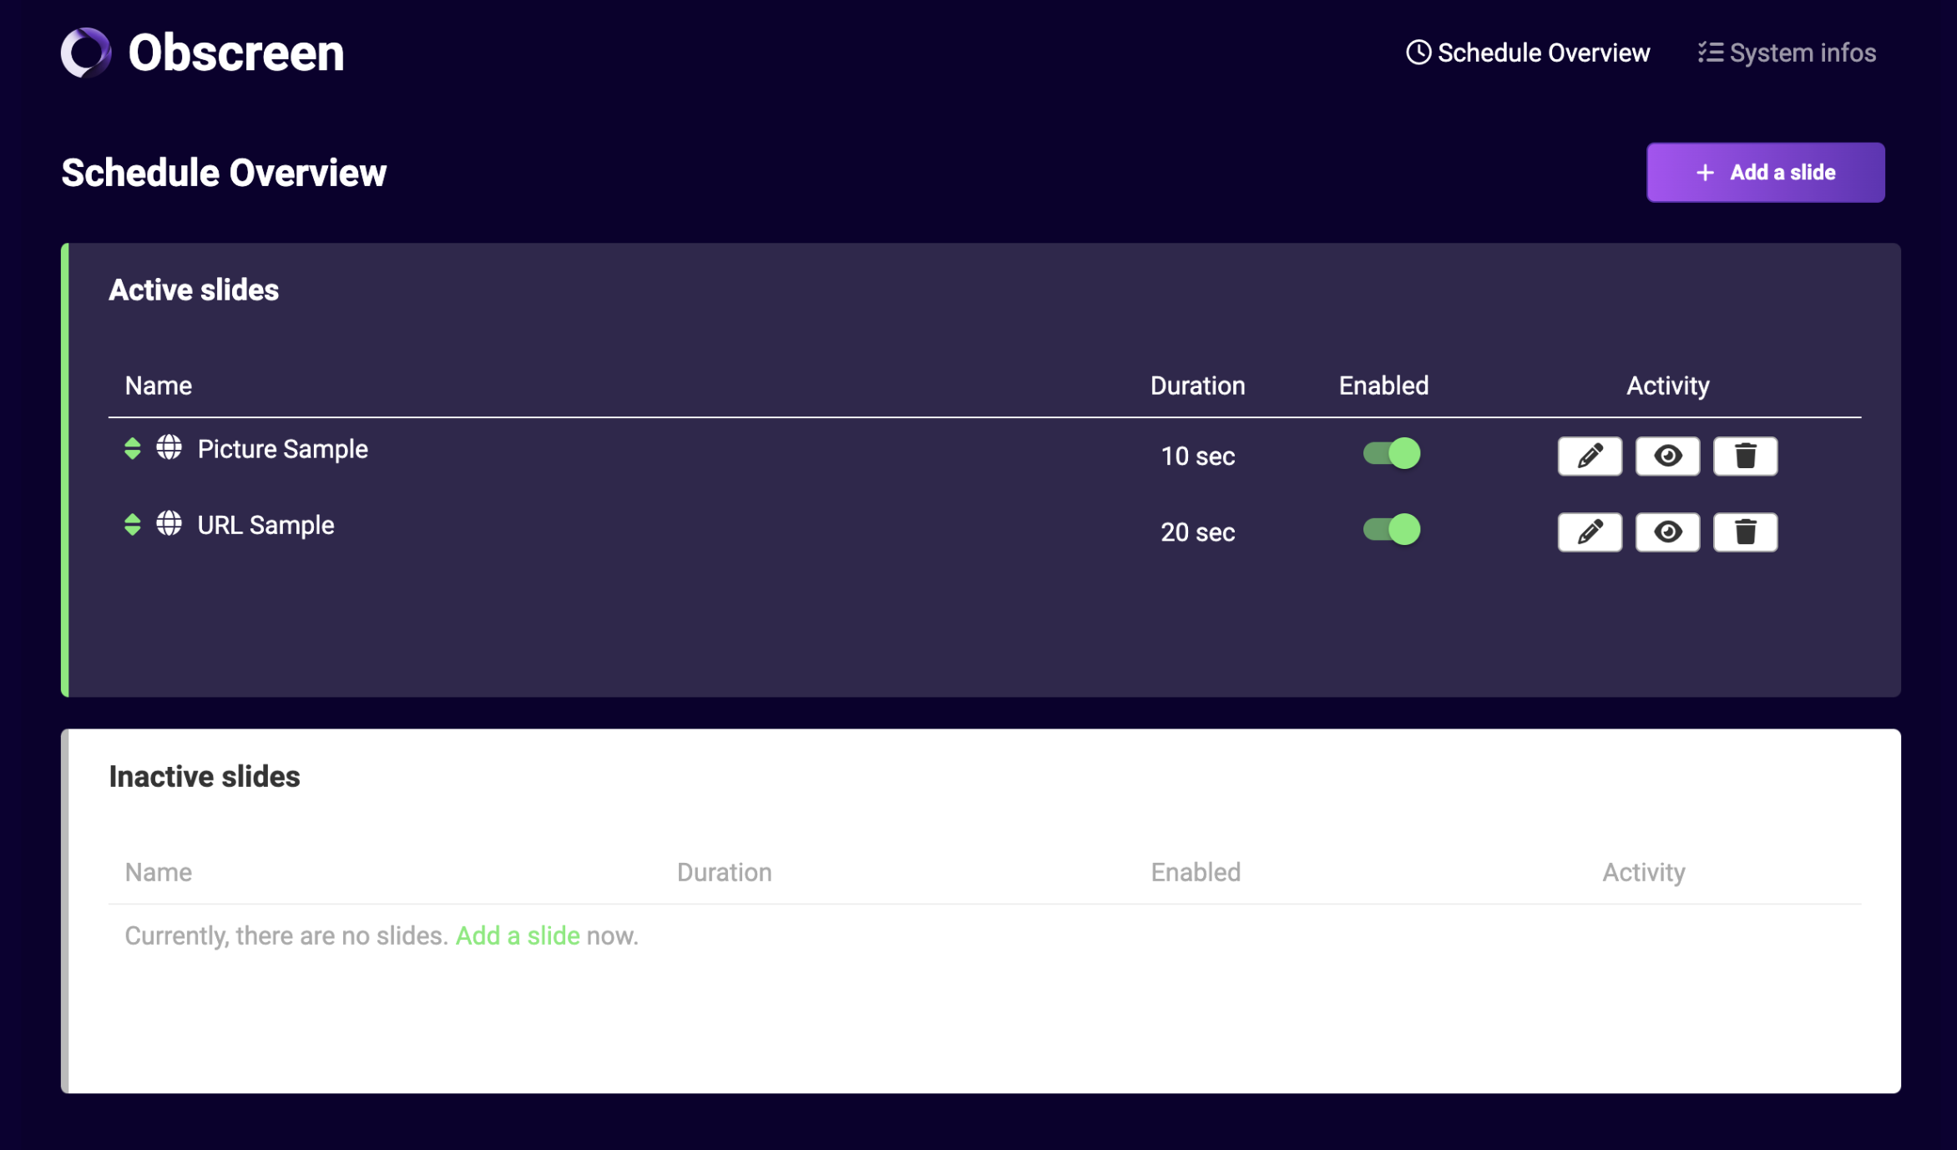The width and height of the screenshot is (1957, 1150).
Task: Click the Obscreen title text
Action: click(235, 53)
